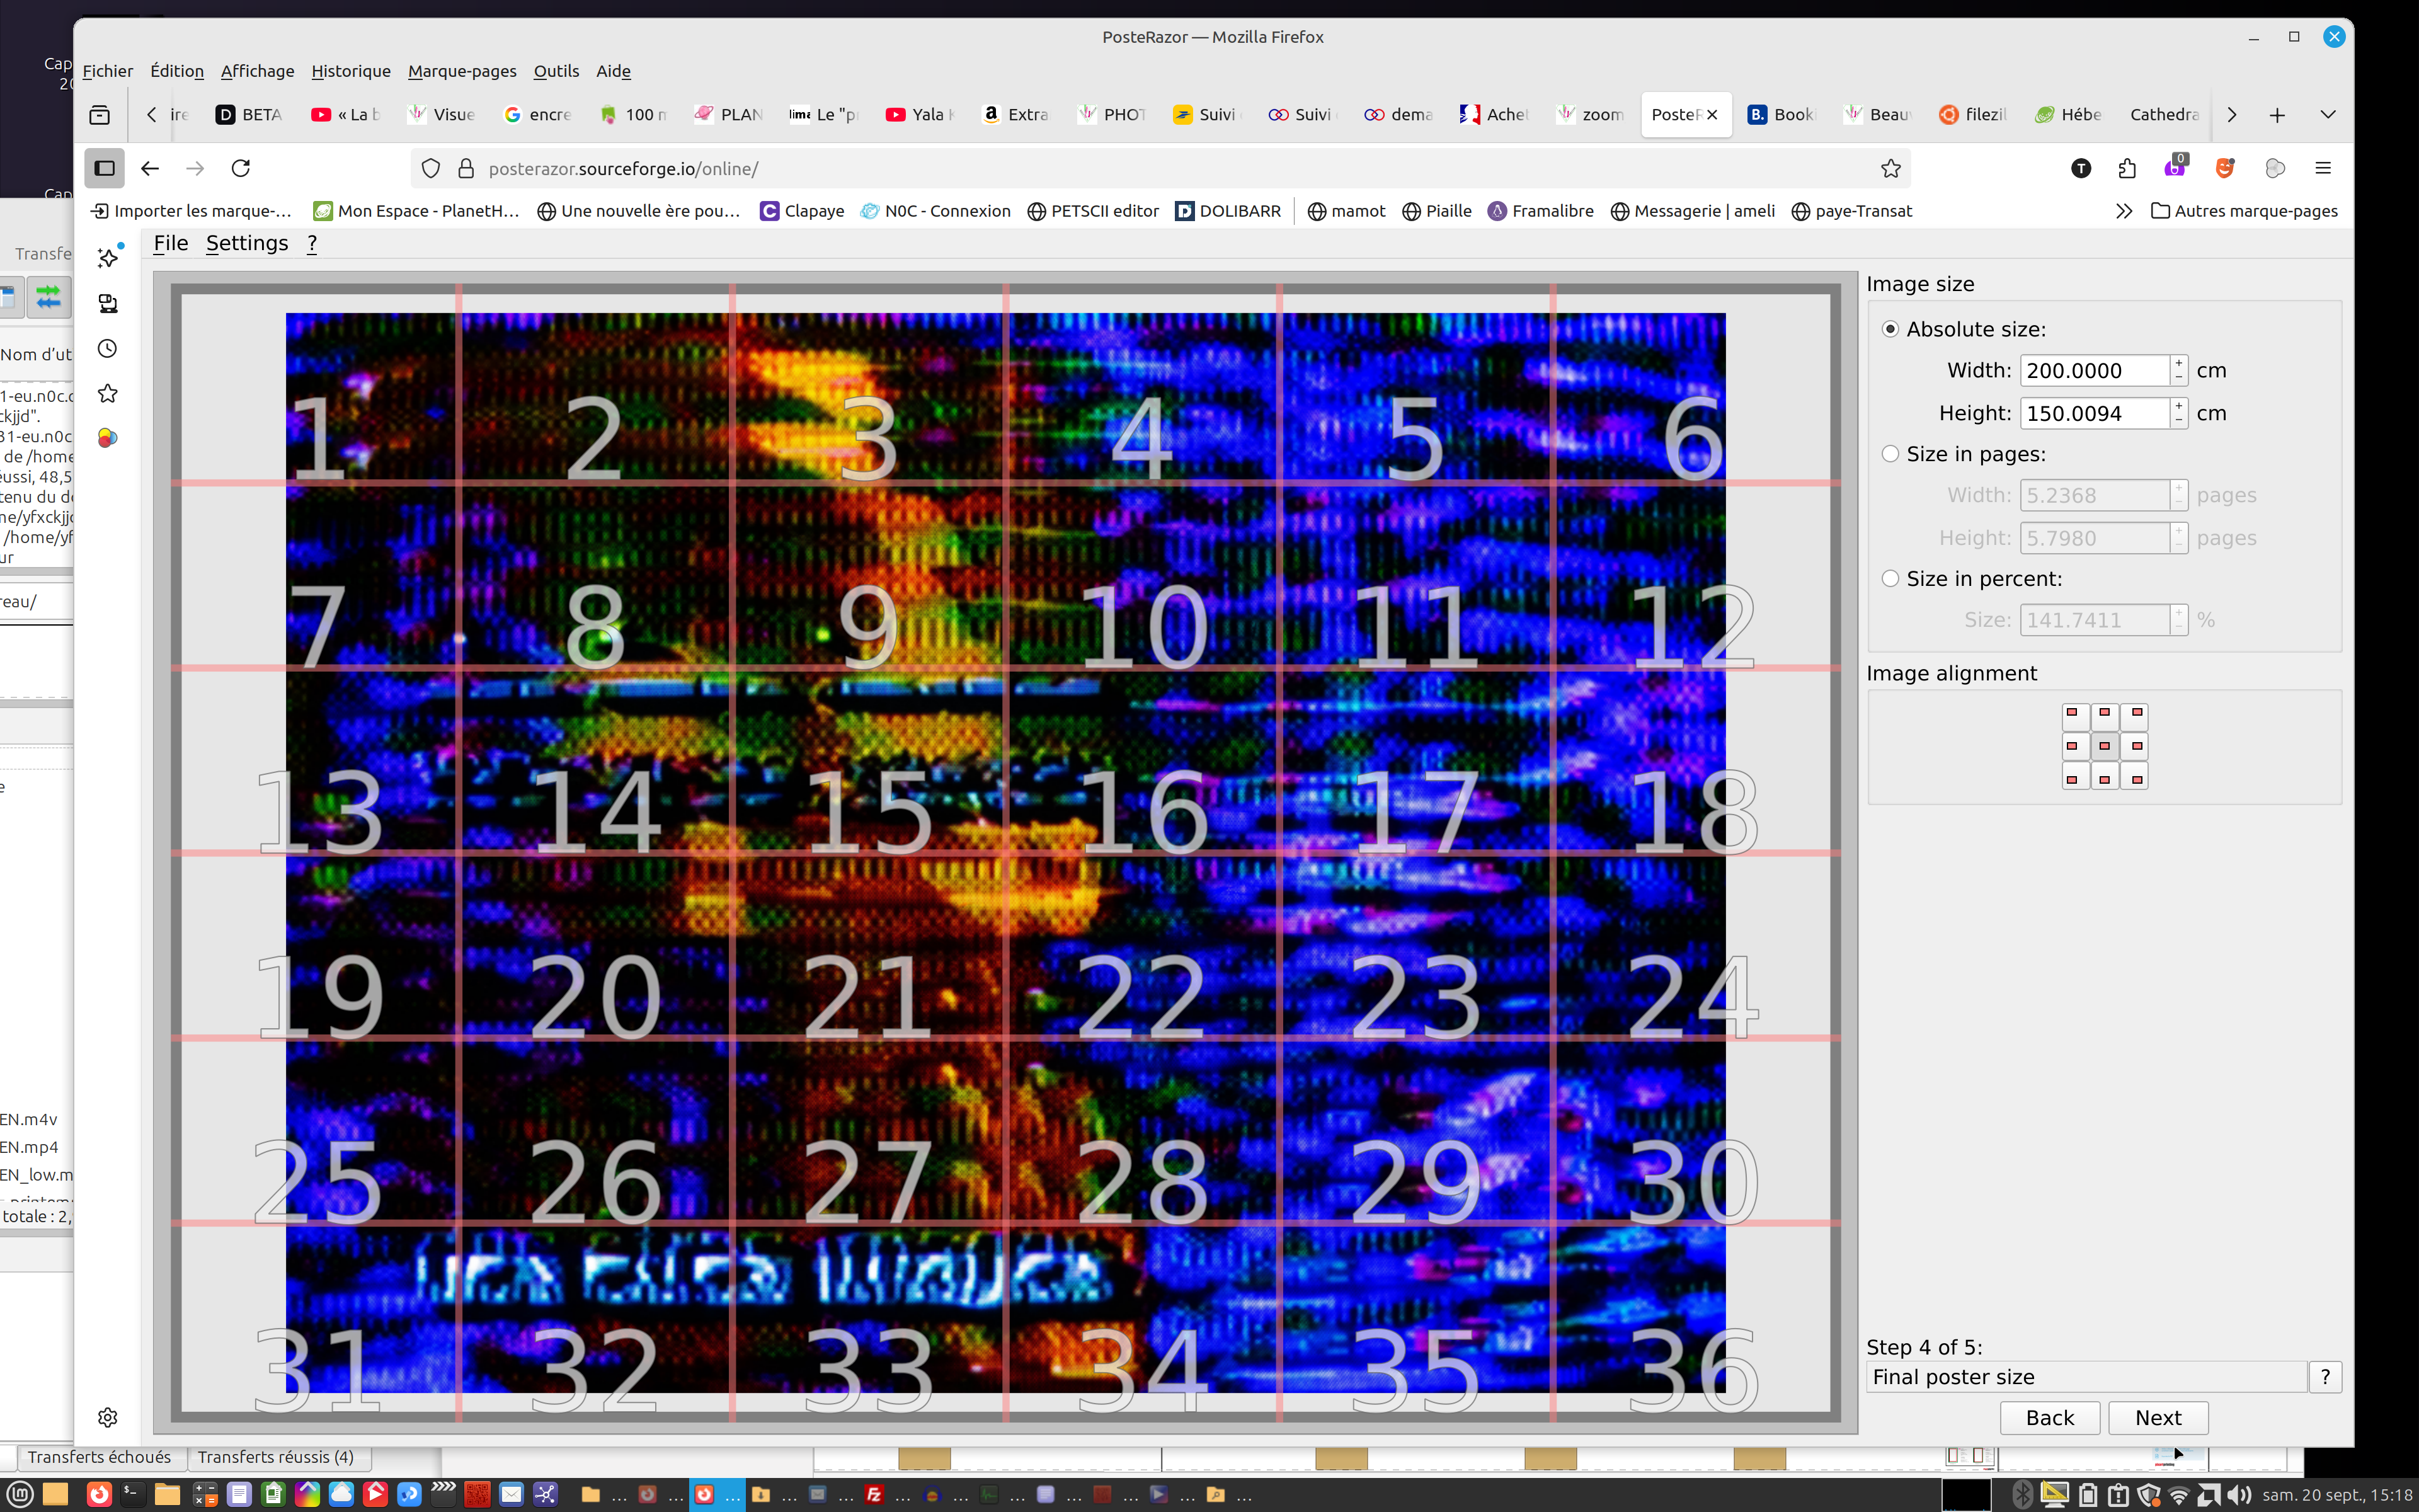Open the Firefox sidebar history clock icon
Viewport: 2419px width, 1512px height.
click(108, 348)
